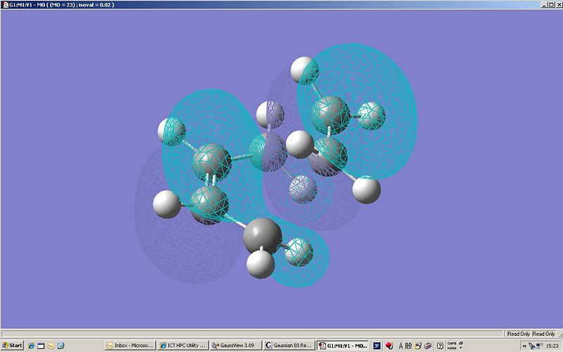This screenshot has width=563, height=352.
Task: Click the 般 conversion mode icon
Action: (408, 346)
